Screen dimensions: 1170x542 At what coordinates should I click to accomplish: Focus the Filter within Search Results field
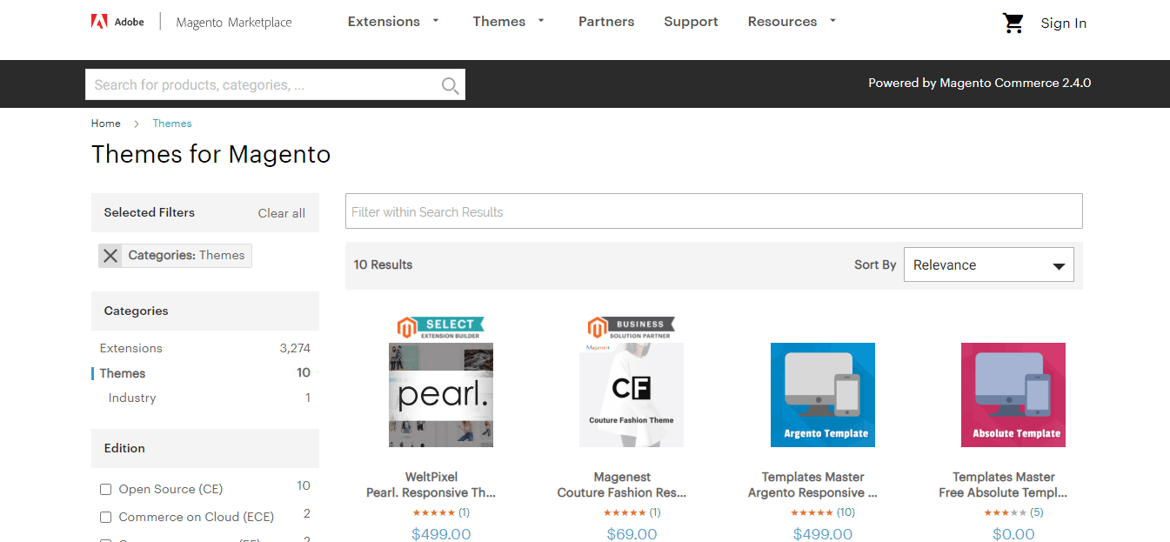pyautogui.click(x=714, y=211)
